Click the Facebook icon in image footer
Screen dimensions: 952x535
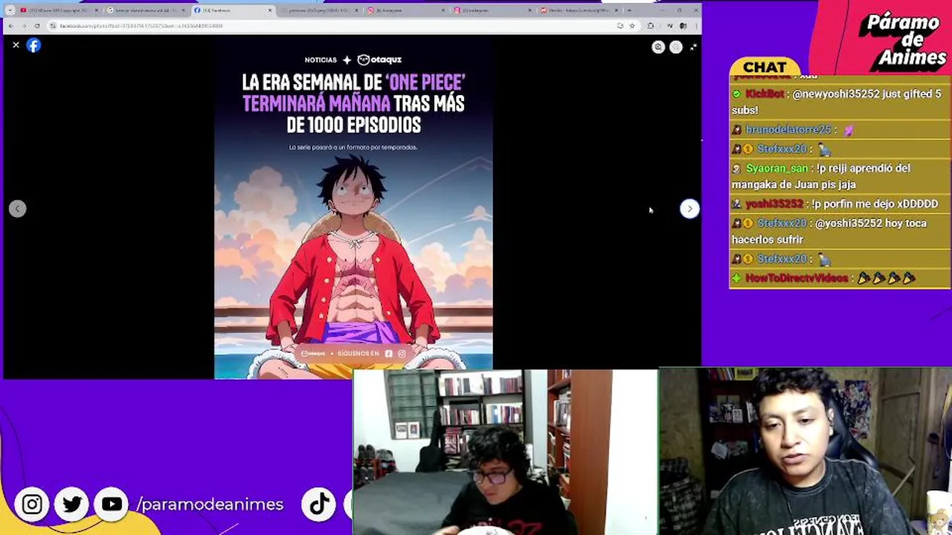[x=388, y=354]
